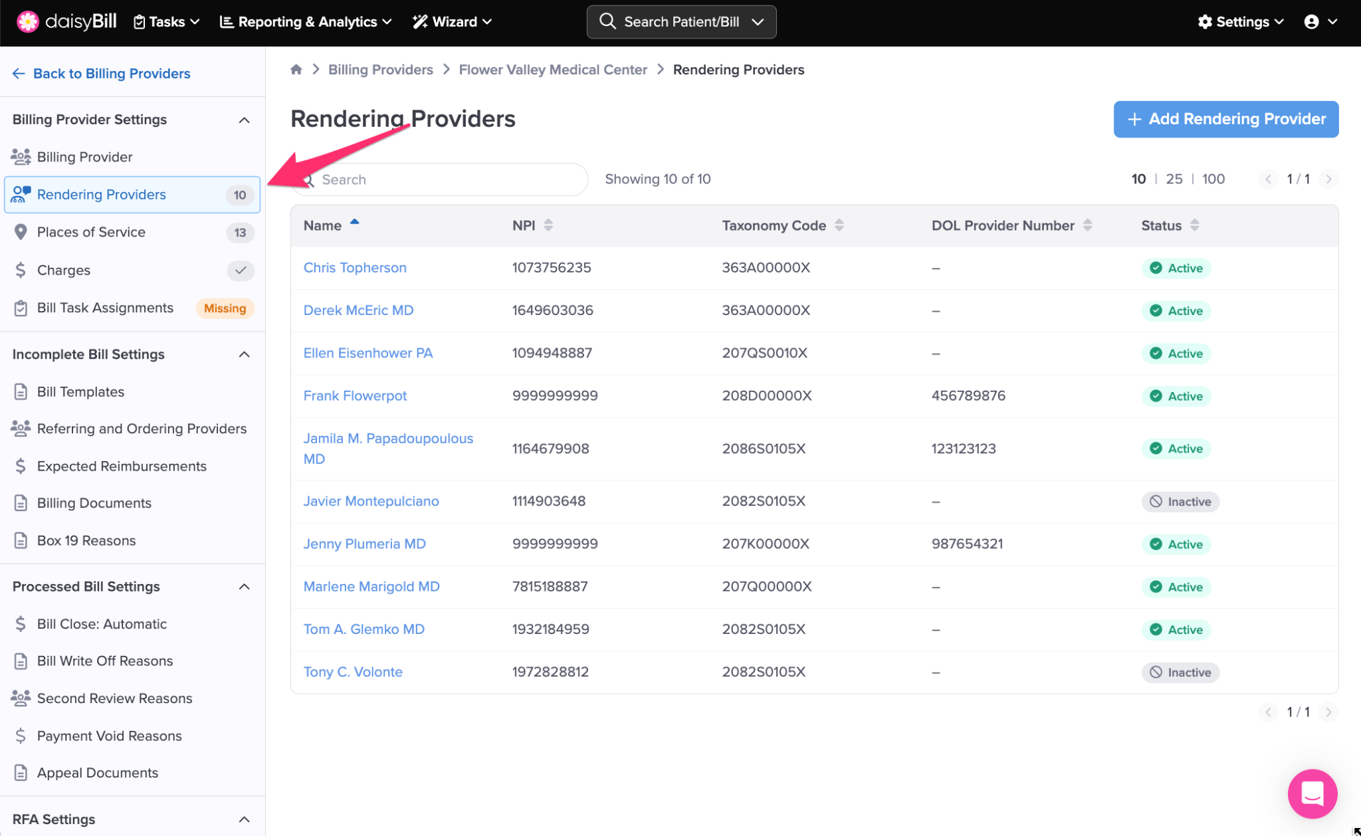Image resolution: width=1361 pixels, height=836 pixels.
Task: Open the Frank Flowerpot provider link
Action: click(355, 395)
